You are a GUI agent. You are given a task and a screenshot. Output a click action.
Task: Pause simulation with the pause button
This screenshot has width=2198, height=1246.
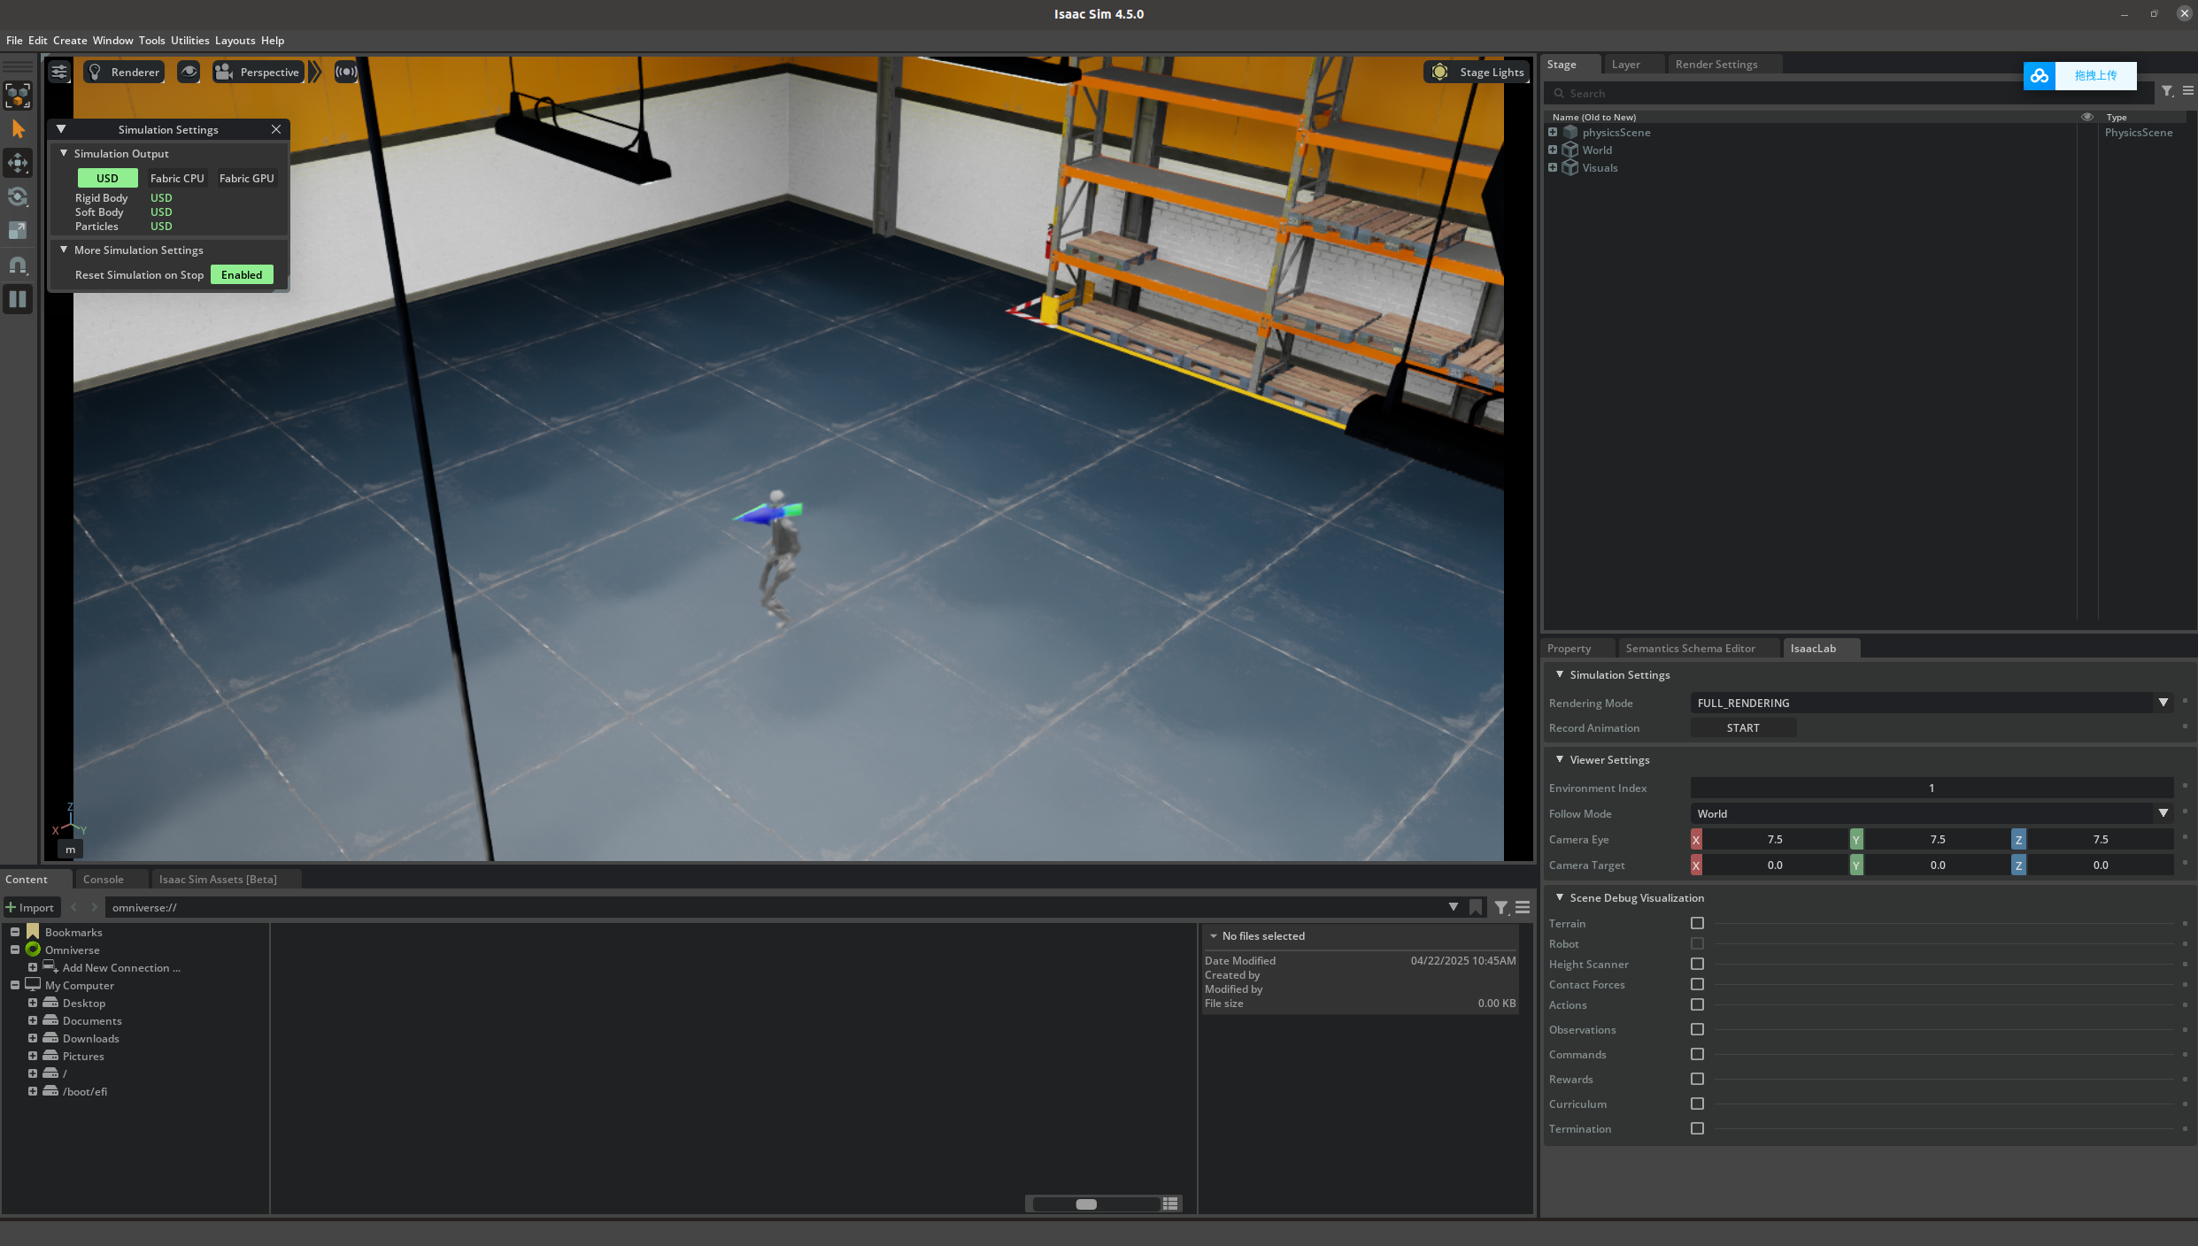point(18,299)
